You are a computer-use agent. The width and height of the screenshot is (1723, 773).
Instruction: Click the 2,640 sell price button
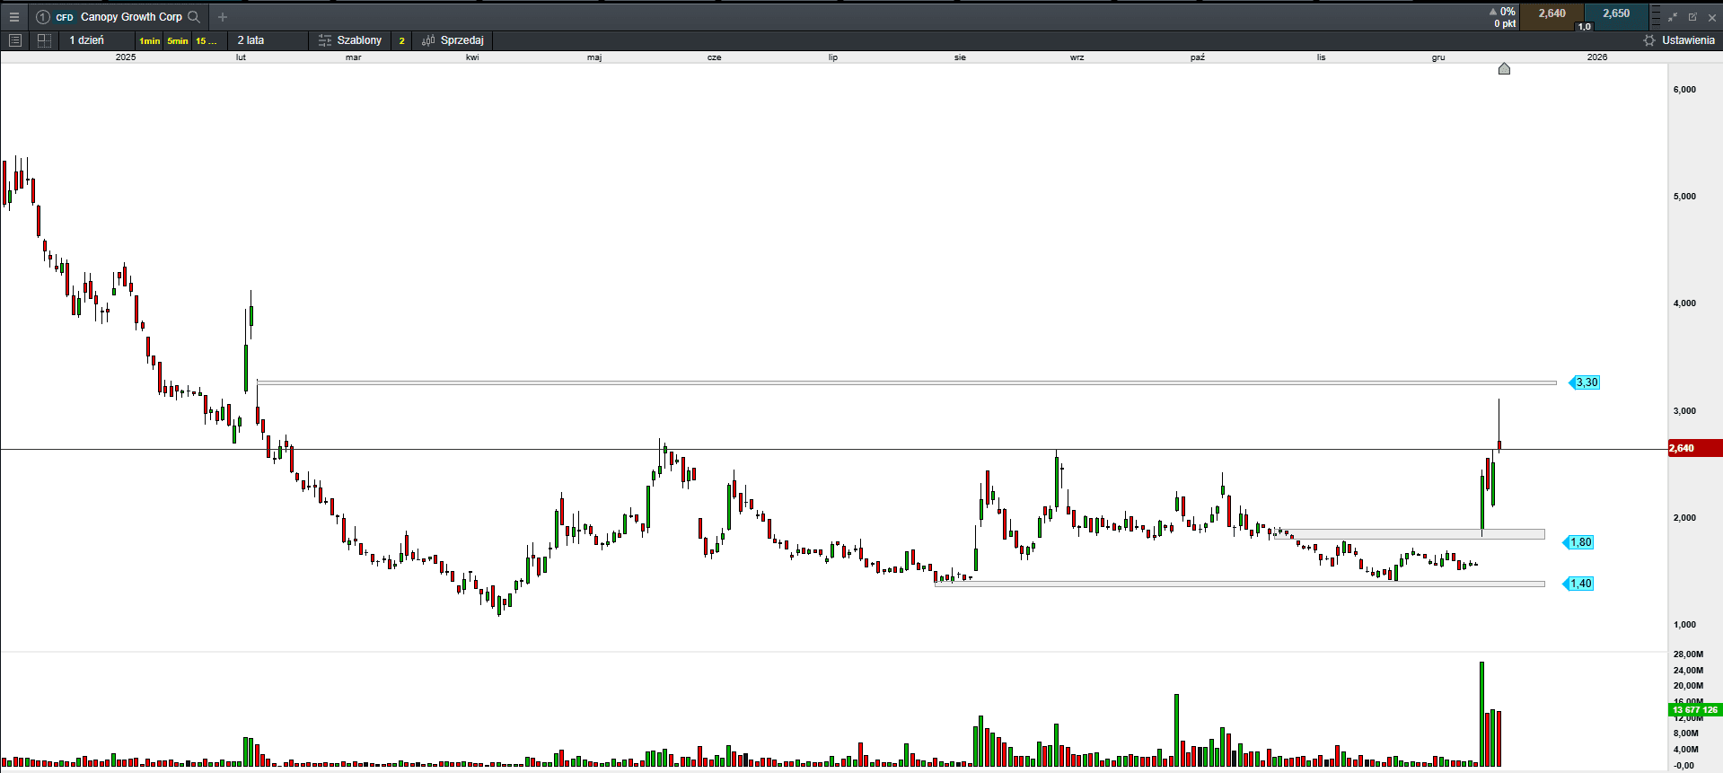click(x=1552, y=14)
